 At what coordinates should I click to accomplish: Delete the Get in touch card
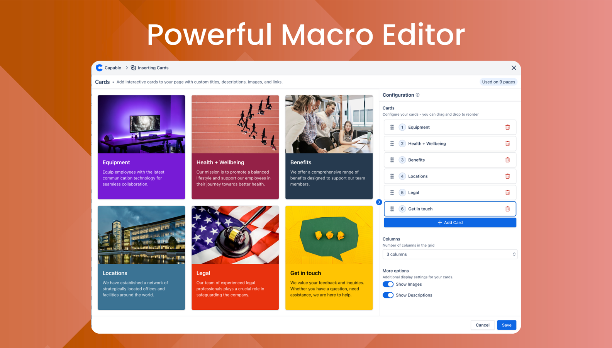507,209
